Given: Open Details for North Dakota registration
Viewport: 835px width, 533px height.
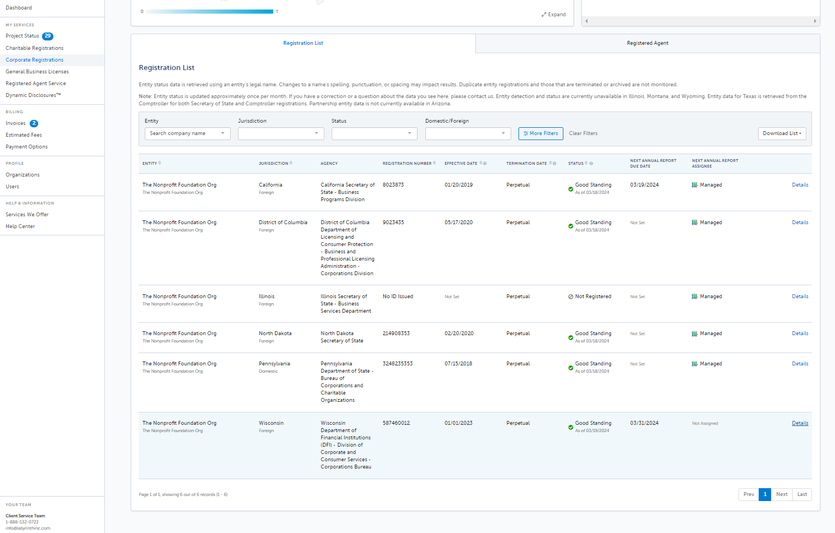Looking at the screenshot, I should [x=800, y=333].
